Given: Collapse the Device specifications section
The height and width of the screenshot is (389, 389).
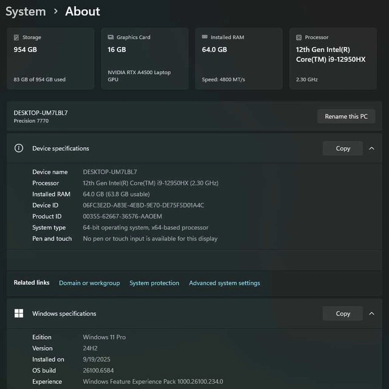Looking at the screenshot, I should point(371,148).
